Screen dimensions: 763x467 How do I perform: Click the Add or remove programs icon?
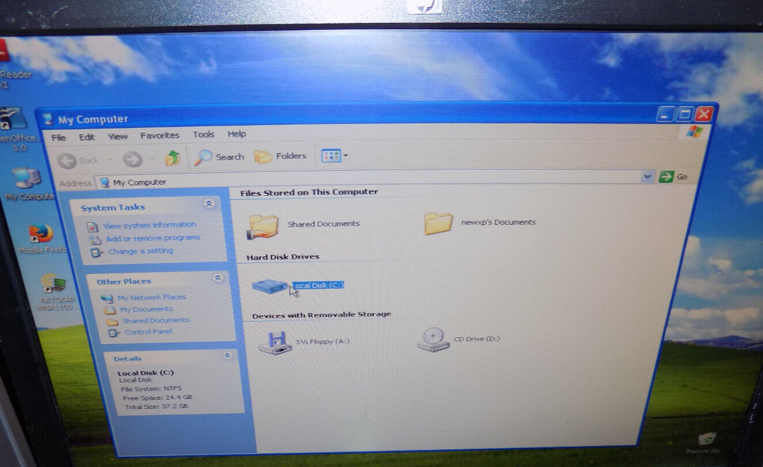(x=95, y=240)
